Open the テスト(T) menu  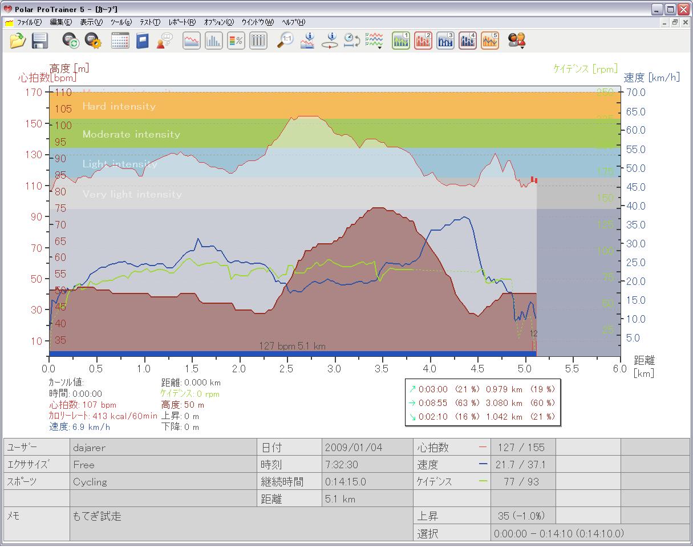(150, 22)
